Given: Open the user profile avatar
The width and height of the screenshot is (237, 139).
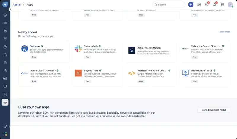Looking at the screenshot, I should click(230, 4).
